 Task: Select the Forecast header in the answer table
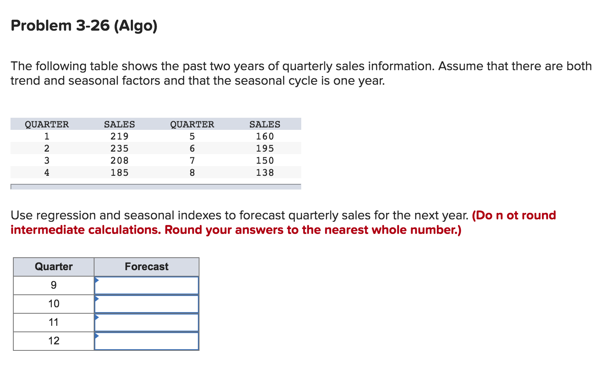click(146, 266)
